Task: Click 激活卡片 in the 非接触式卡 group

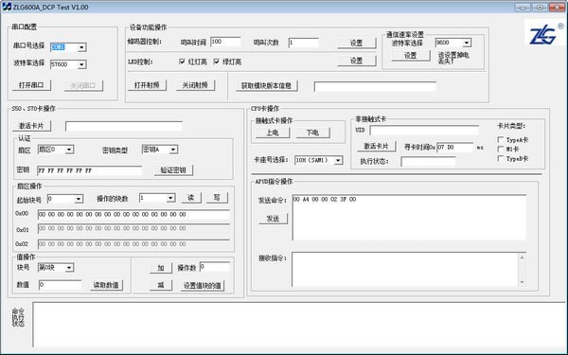Action: coord(376,146)
